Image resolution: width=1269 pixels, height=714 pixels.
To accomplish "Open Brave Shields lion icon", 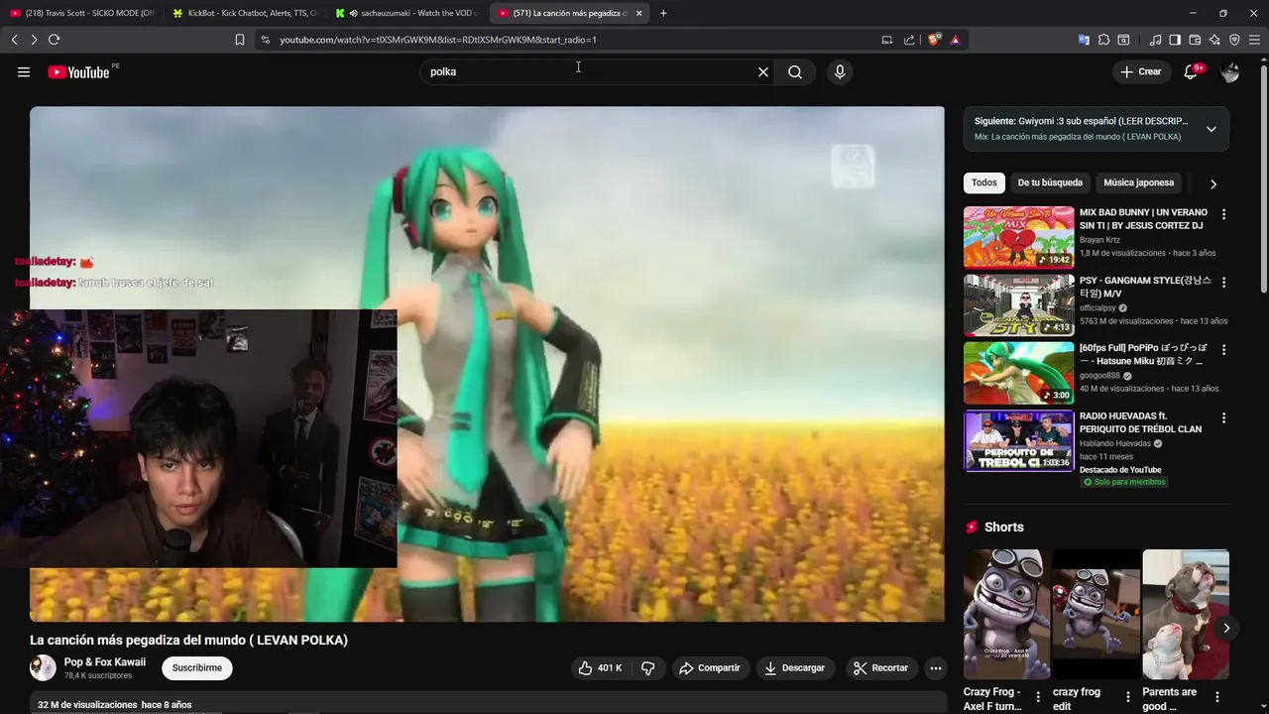I will coord(934,40).
